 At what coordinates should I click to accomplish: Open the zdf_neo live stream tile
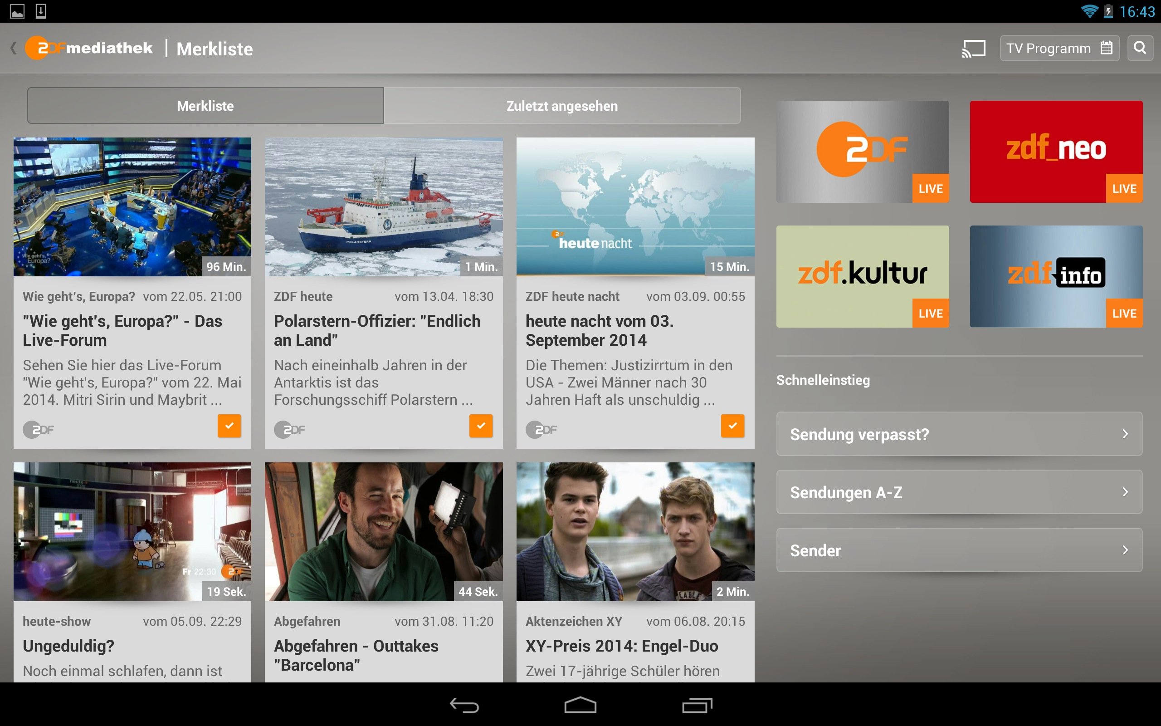pos(1056,152)
